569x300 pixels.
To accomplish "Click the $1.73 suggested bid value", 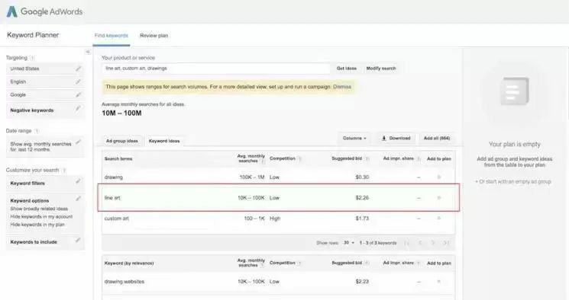I will (362, 219).
